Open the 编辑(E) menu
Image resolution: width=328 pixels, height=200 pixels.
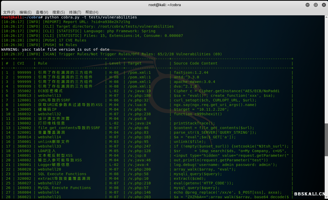pos(25,12)
